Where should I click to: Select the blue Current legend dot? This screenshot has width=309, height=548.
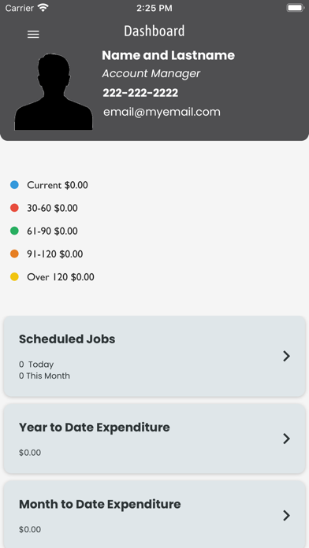point(14,185)
